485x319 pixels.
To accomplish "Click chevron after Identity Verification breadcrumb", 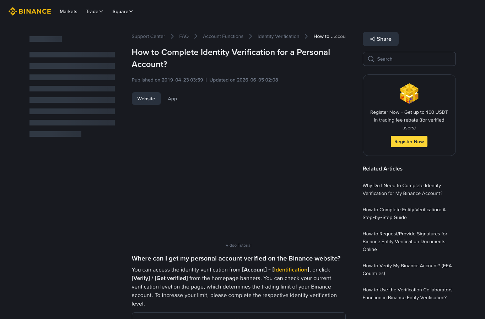I will click(x=306, y=36).
